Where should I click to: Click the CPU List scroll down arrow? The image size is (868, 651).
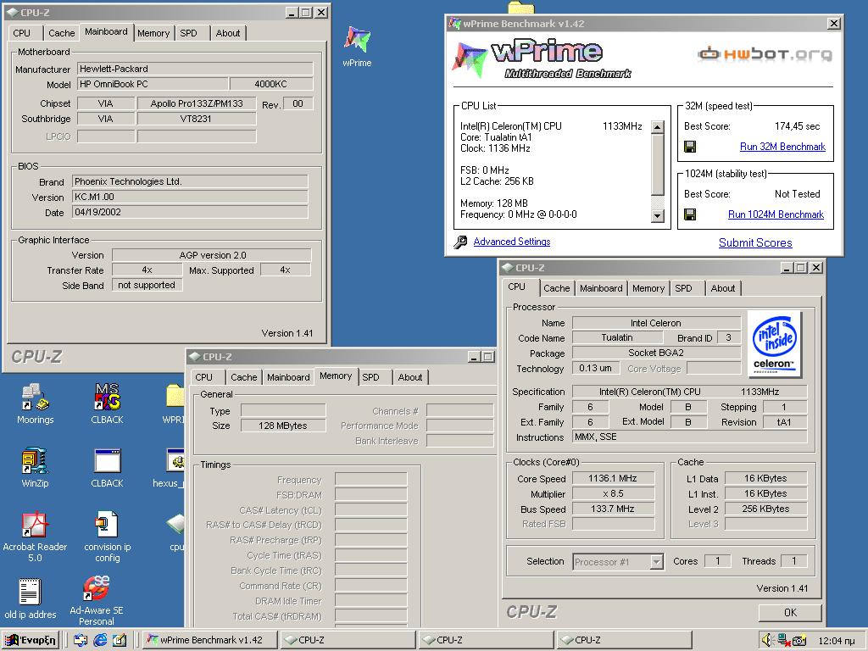pos(657,216)
